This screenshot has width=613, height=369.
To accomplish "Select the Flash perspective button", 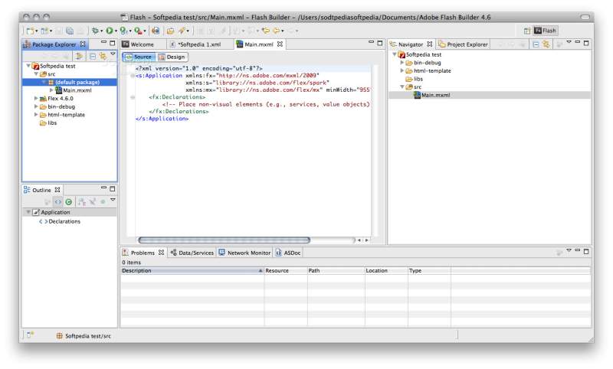I will 546,31.
